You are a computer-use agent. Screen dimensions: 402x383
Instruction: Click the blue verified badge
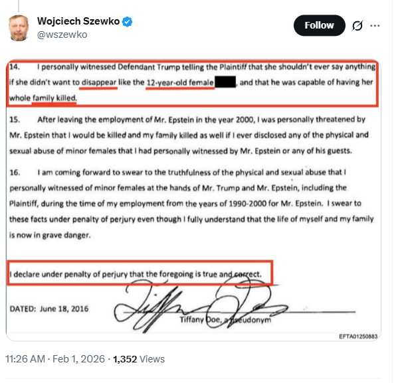coord(127,21)
